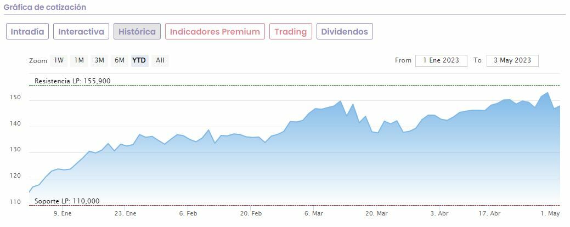The image size is (570, 227).
Task: Open Indicadores Premium tab
Action: click(215, 31)
